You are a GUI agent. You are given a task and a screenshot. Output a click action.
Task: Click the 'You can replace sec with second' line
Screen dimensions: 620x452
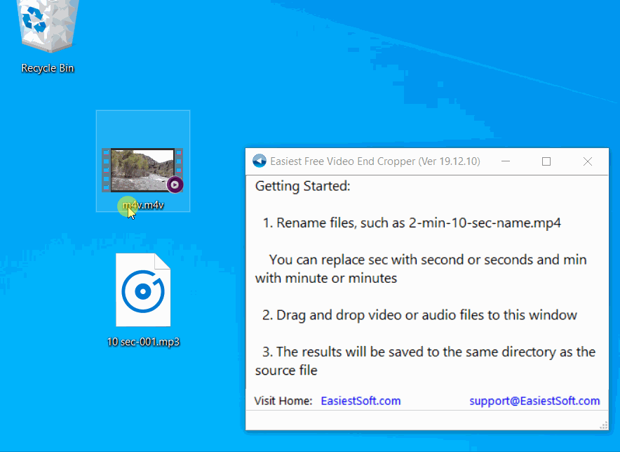point(421,269)
